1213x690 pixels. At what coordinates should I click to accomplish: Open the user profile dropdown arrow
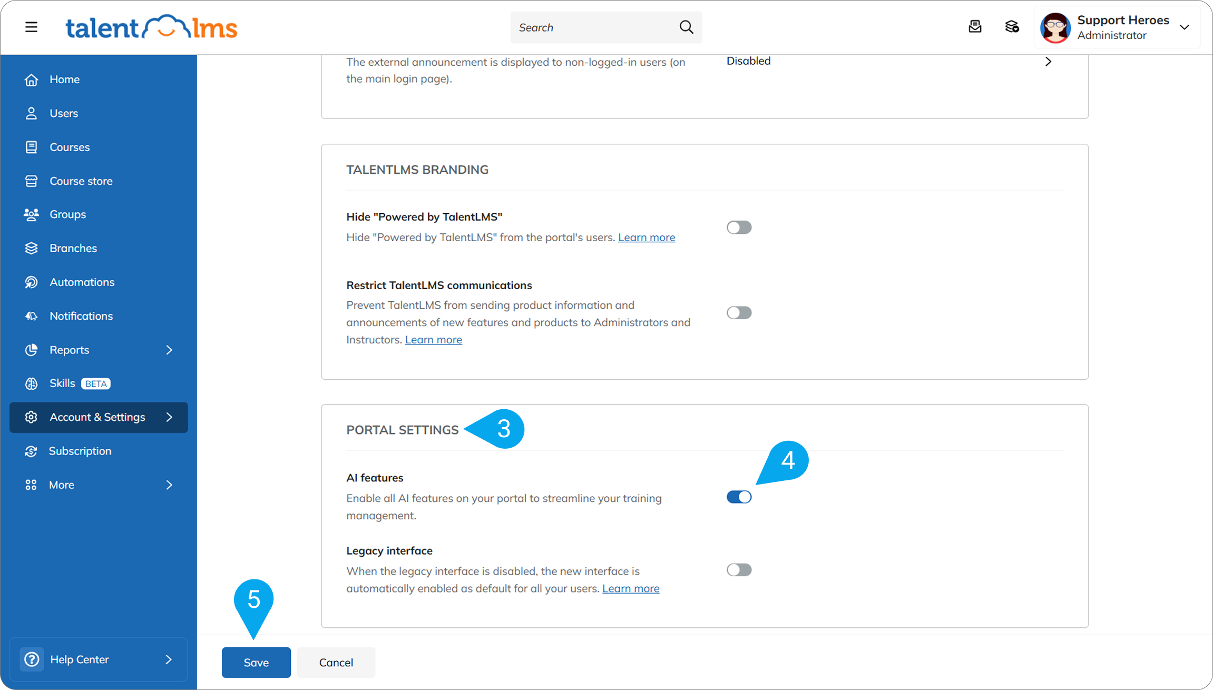tap(1184, 27)
